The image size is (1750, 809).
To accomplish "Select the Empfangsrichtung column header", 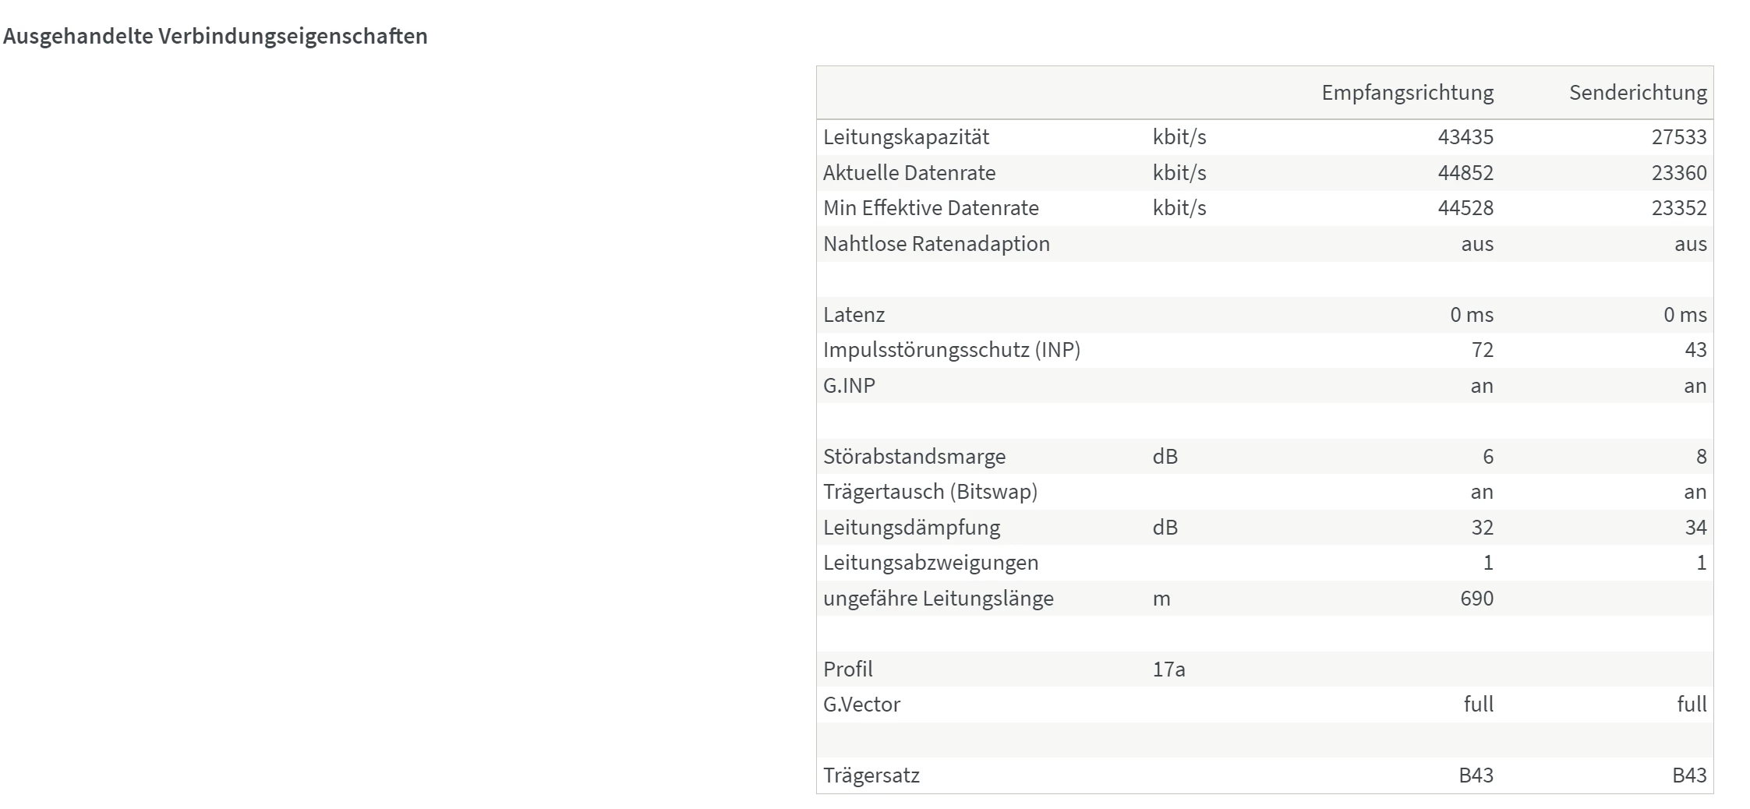I will point(1407,93).
